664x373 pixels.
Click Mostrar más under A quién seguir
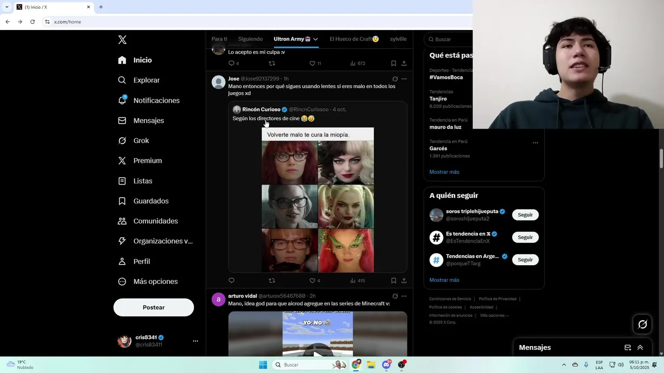[x=444, y=280]
